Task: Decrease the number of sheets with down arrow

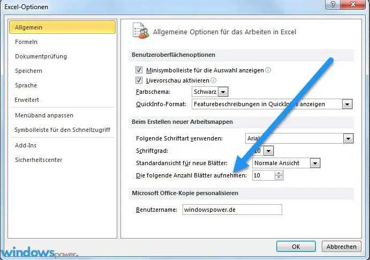Action: tap(278, 177)
